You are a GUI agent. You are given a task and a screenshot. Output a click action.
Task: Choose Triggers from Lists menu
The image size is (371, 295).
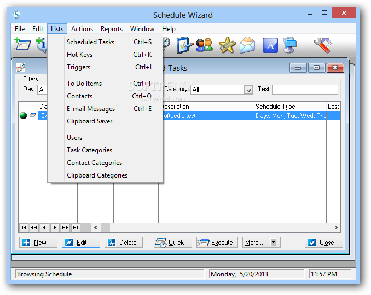point(105,67)
